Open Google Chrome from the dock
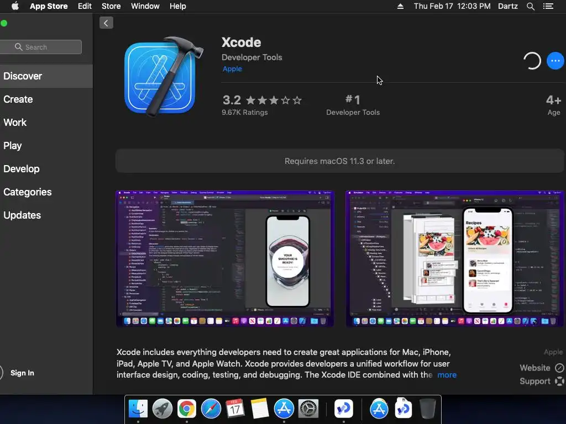The width and height of the screenshot is (566, 424). (x=187, y=409)
